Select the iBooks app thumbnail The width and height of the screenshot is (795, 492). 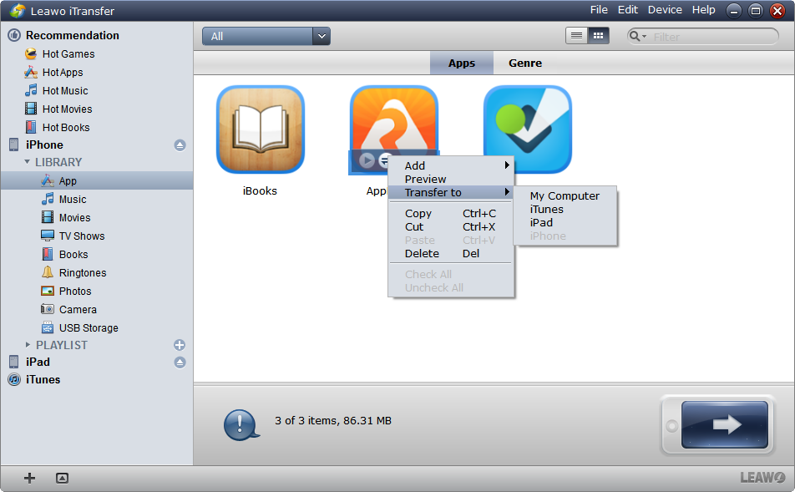point(260,129)
